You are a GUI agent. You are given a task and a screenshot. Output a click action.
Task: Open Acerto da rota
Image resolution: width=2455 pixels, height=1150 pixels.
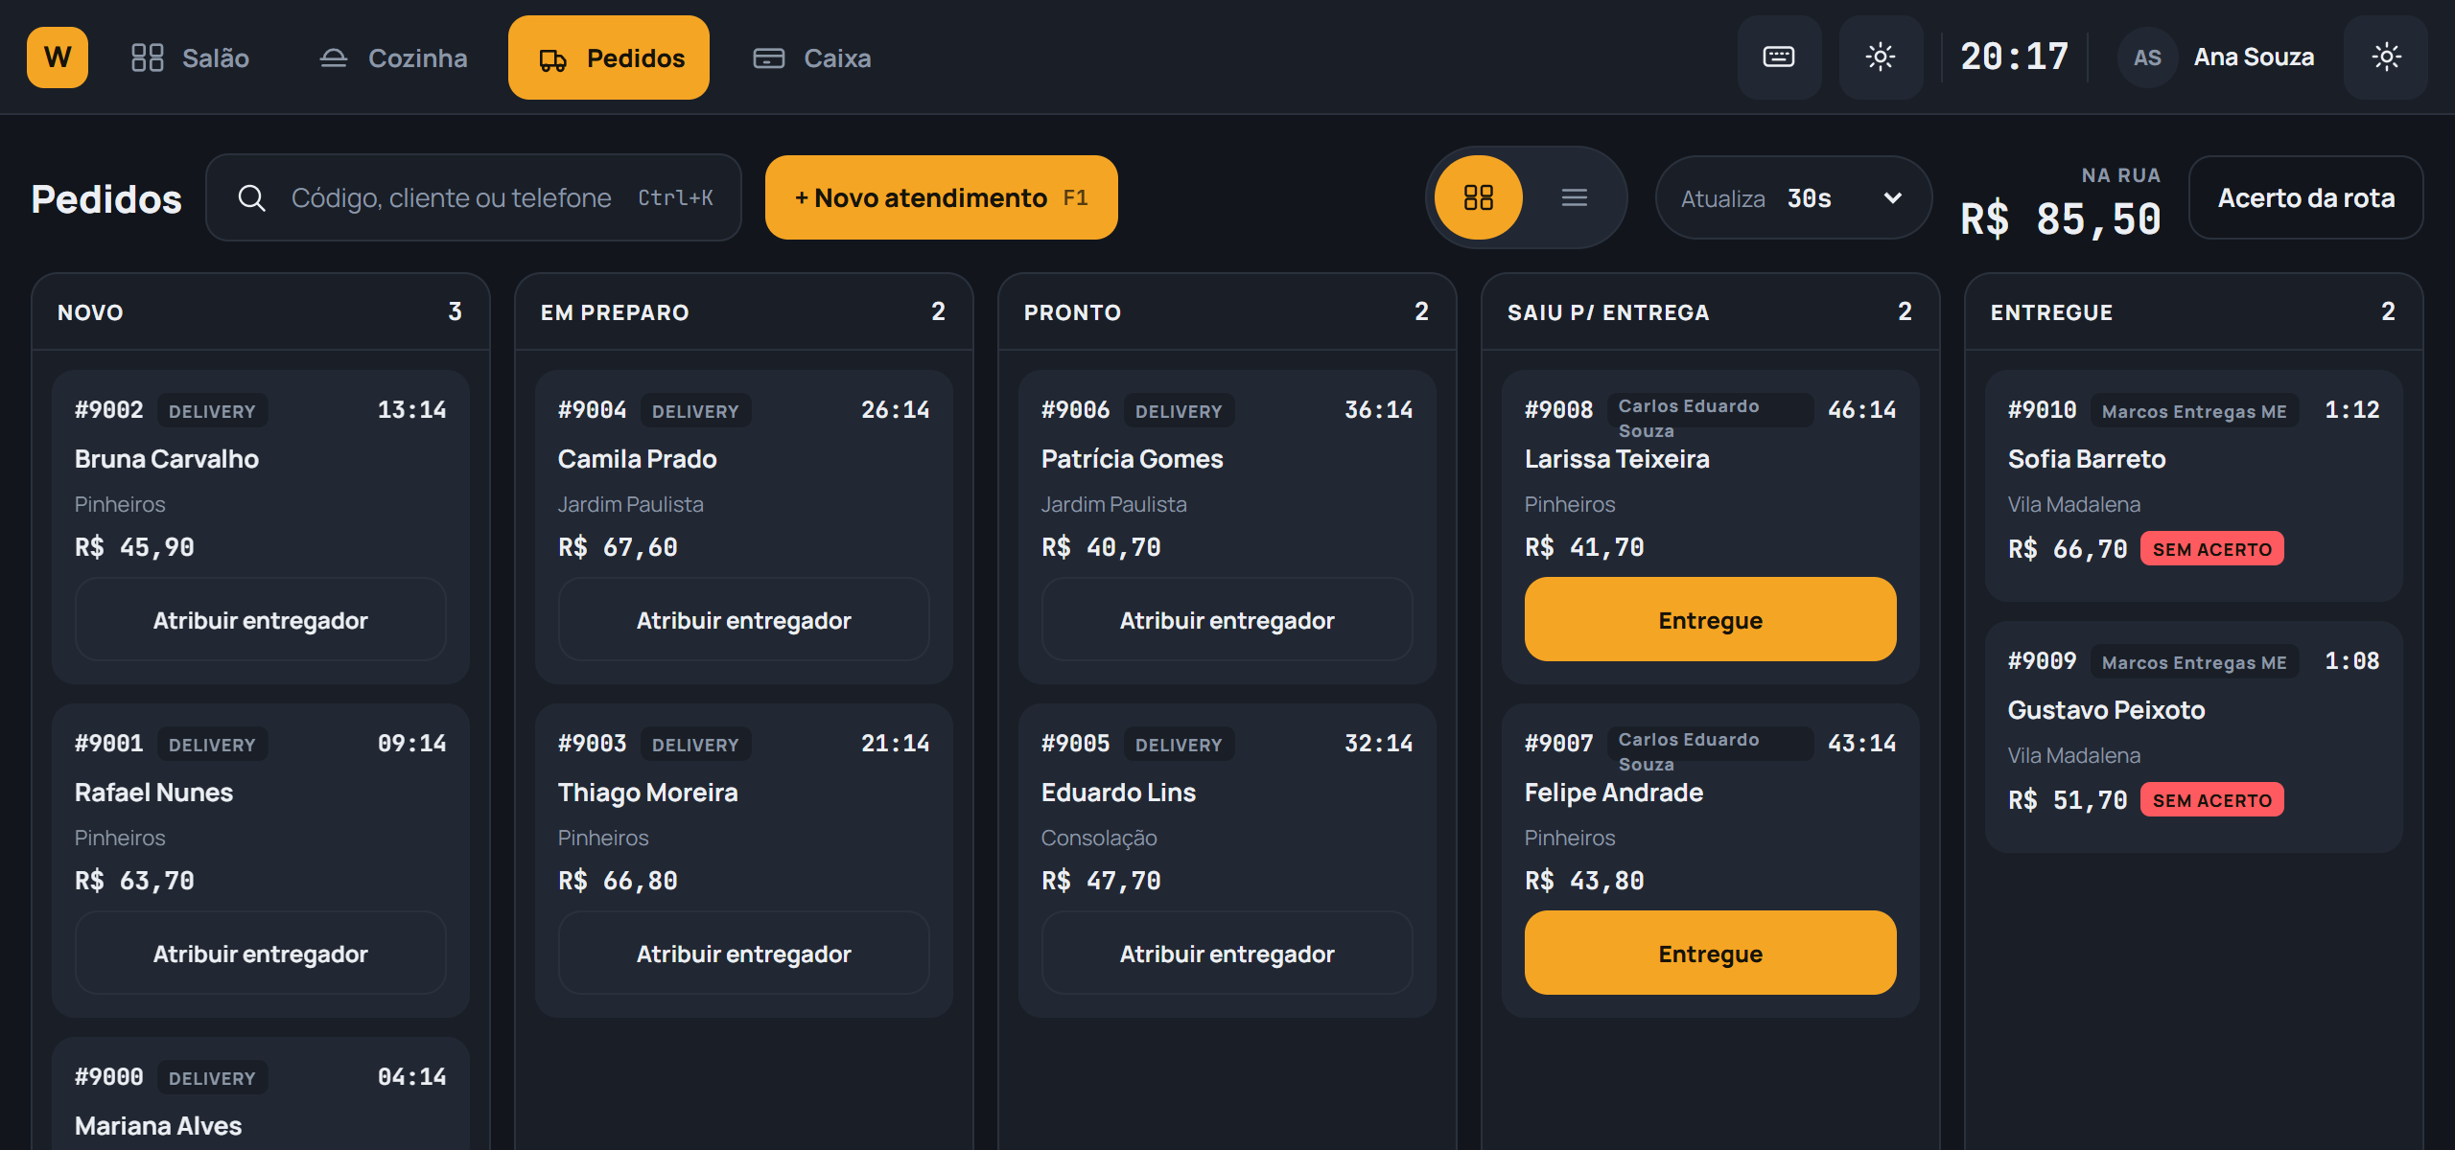click(x=2306, y=197)
